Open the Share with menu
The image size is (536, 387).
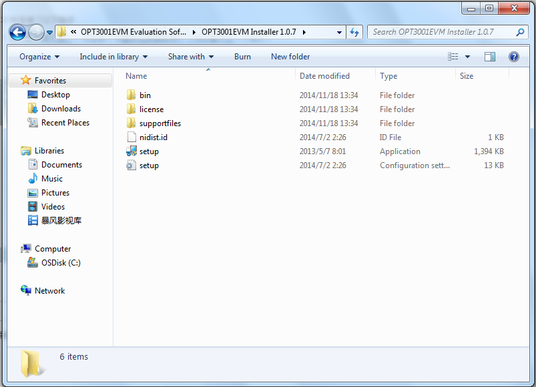click(191, 57)
